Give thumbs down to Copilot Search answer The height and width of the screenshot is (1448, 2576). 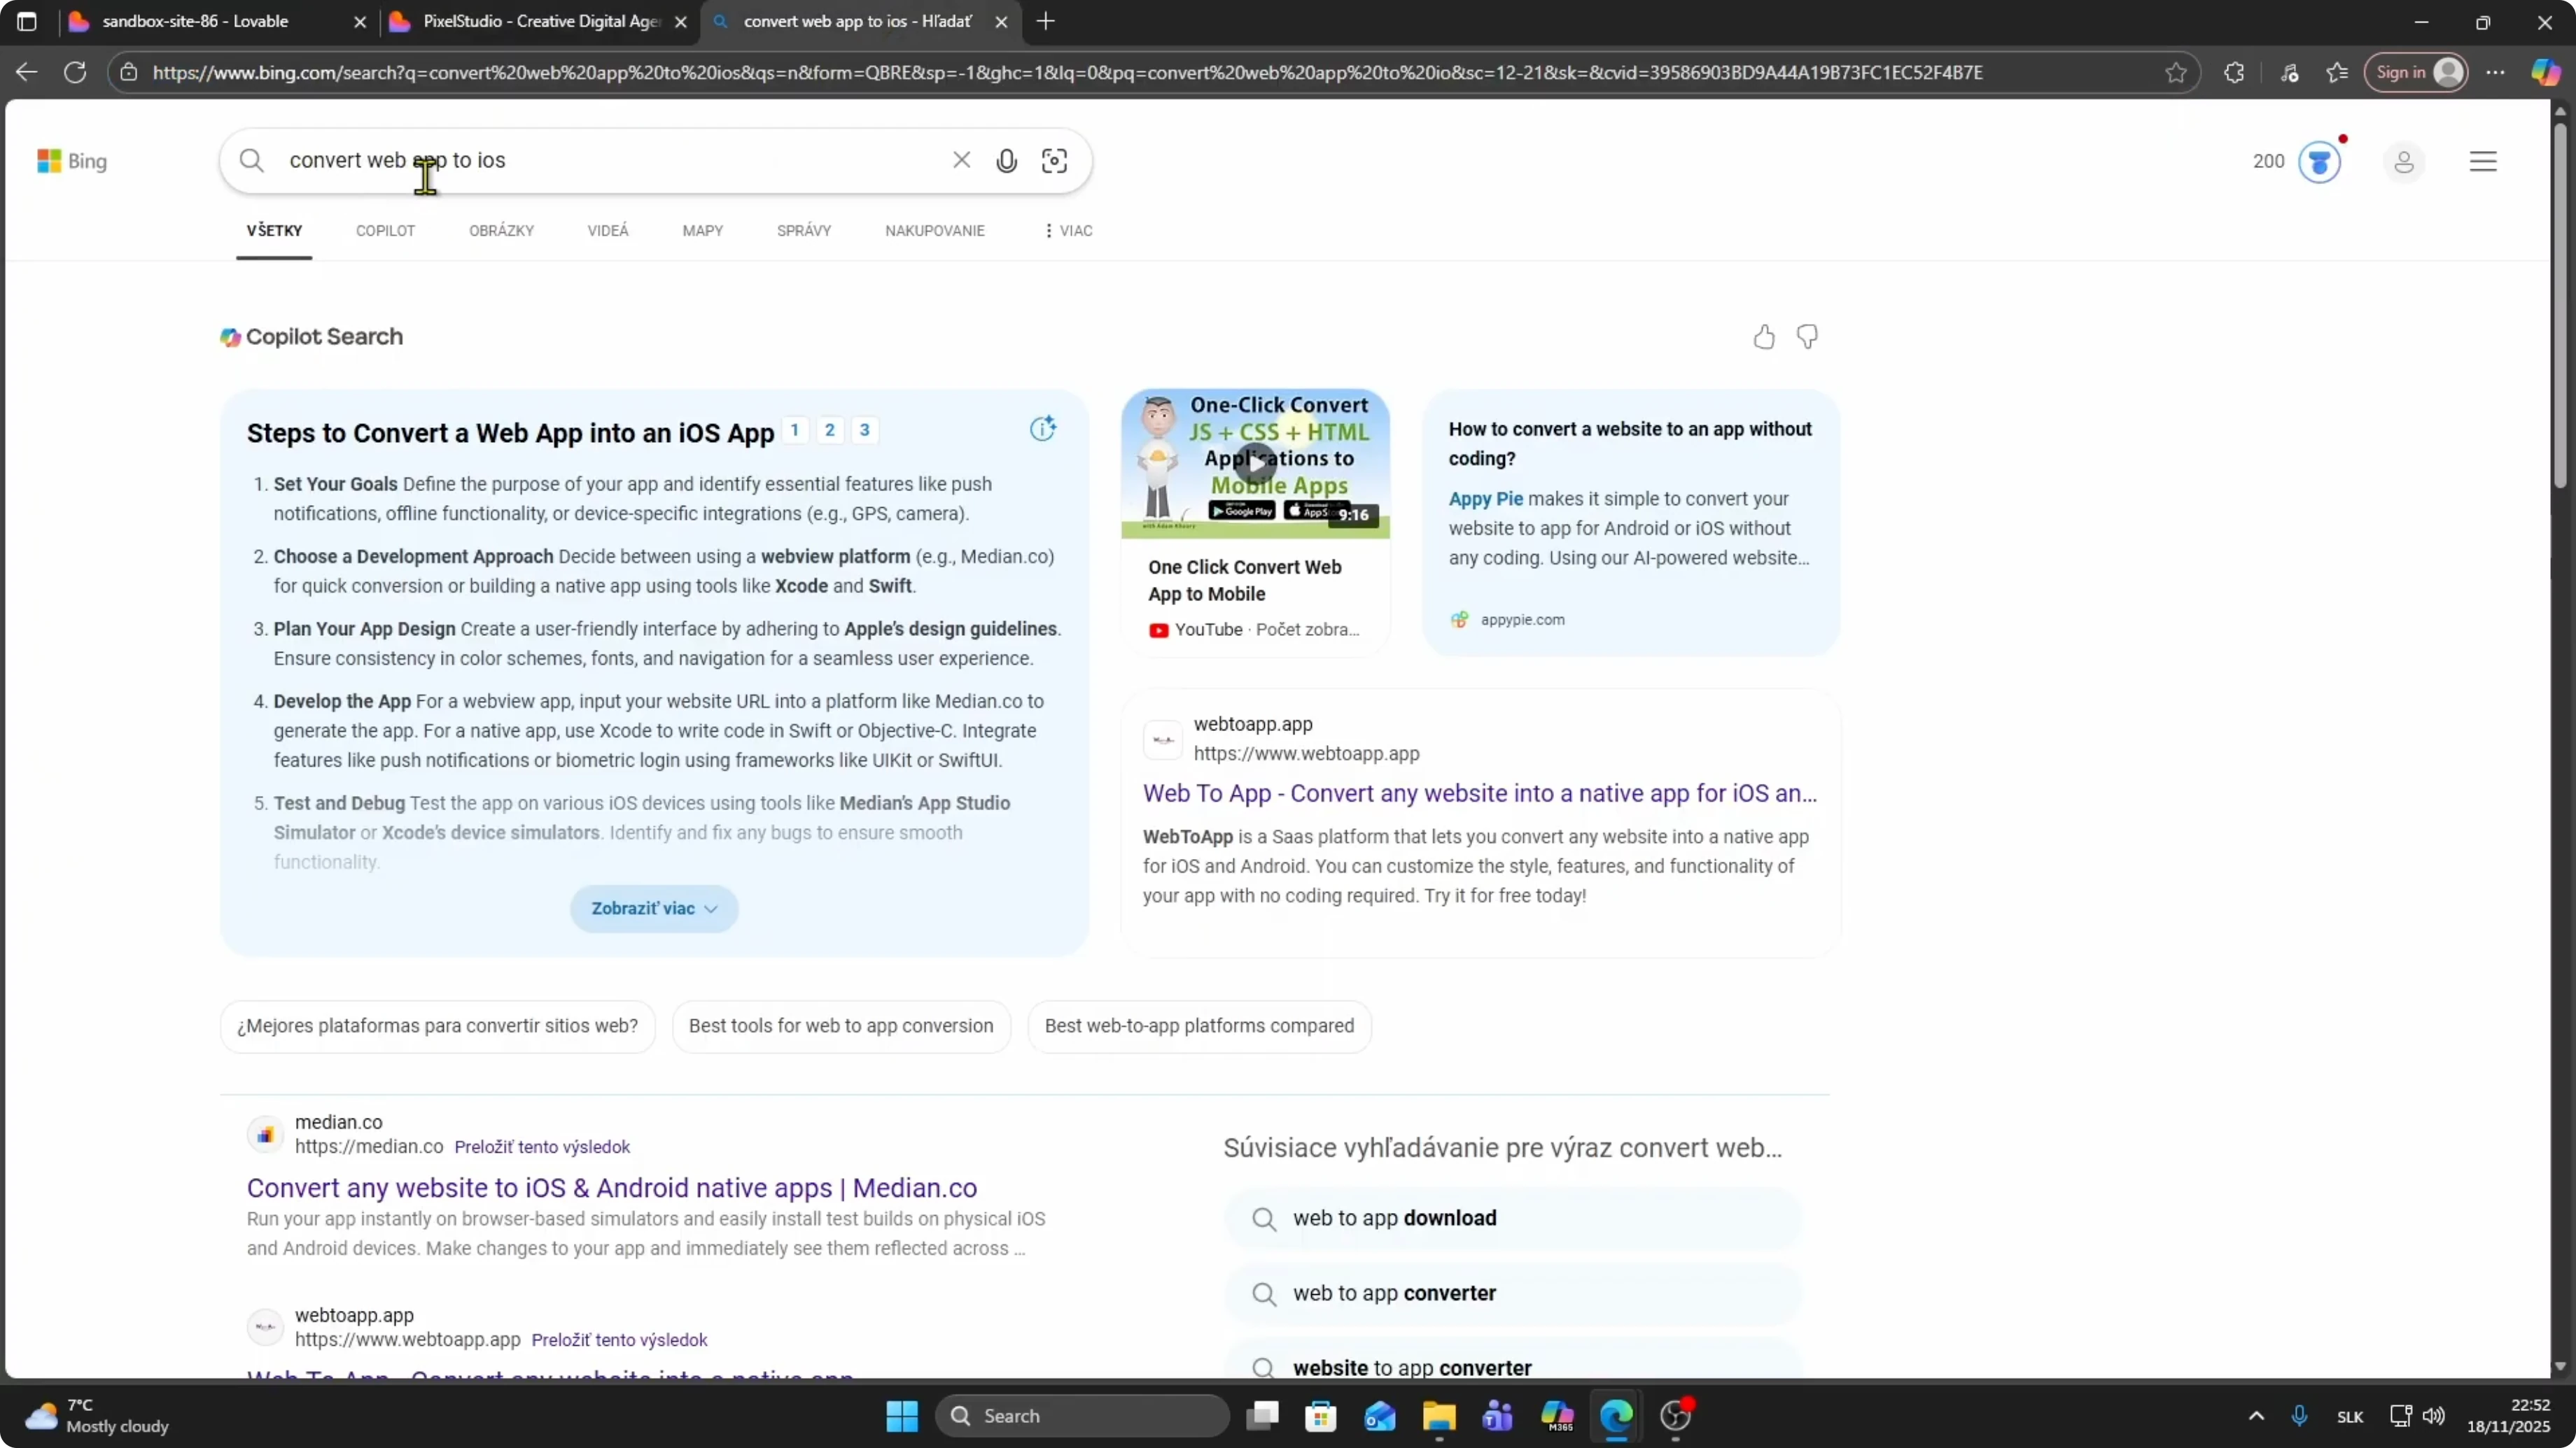[x=1807, y=336]
